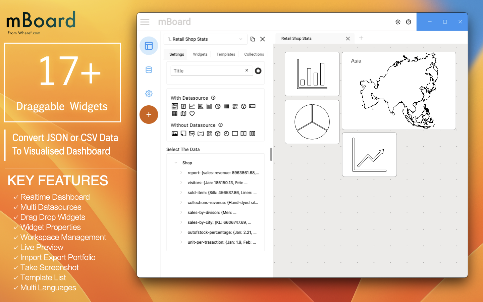Clear the Title field with x
The height and width of the screenshot is (302, 483).
tap(247, 70)
